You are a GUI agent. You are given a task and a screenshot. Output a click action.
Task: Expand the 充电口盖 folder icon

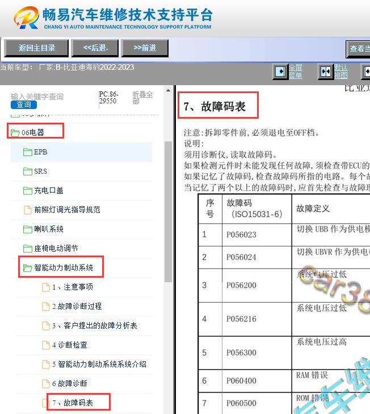tap(27, 191)
